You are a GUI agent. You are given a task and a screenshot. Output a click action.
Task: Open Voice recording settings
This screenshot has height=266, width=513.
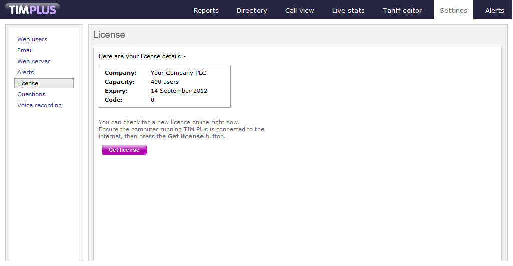(x=39, y=105)
